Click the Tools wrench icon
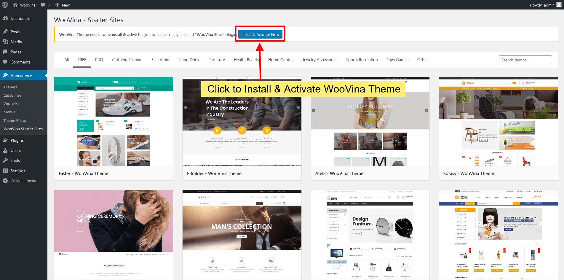This screenshot has width=564, height=280. (5, 160)
